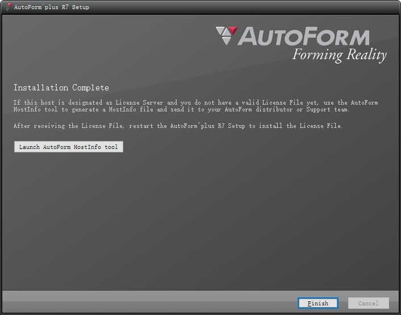Select the Installation Complete heading
The width and height of the screenshot is (401, 315).
(x=61, y=88)
